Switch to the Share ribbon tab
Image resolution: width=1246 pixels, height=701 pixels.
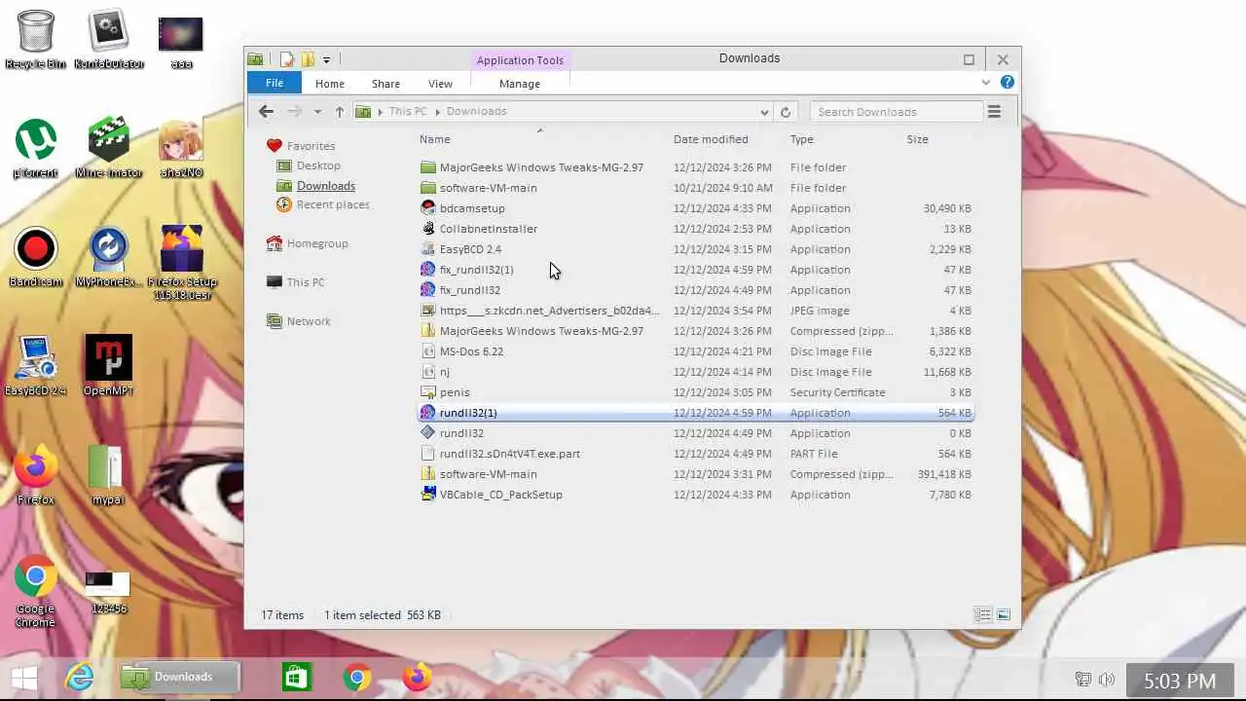[x=385, y=84]
